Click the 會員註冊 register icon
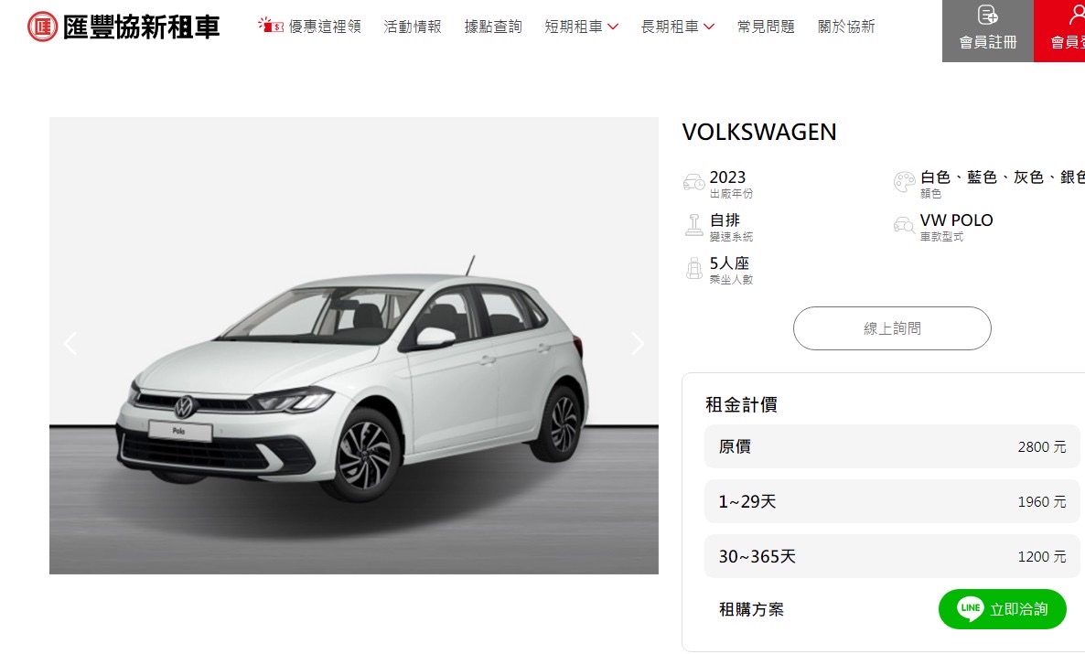The height and width of the screenshot is (654, 1085). pyautogui.click(x=987, y=15)
